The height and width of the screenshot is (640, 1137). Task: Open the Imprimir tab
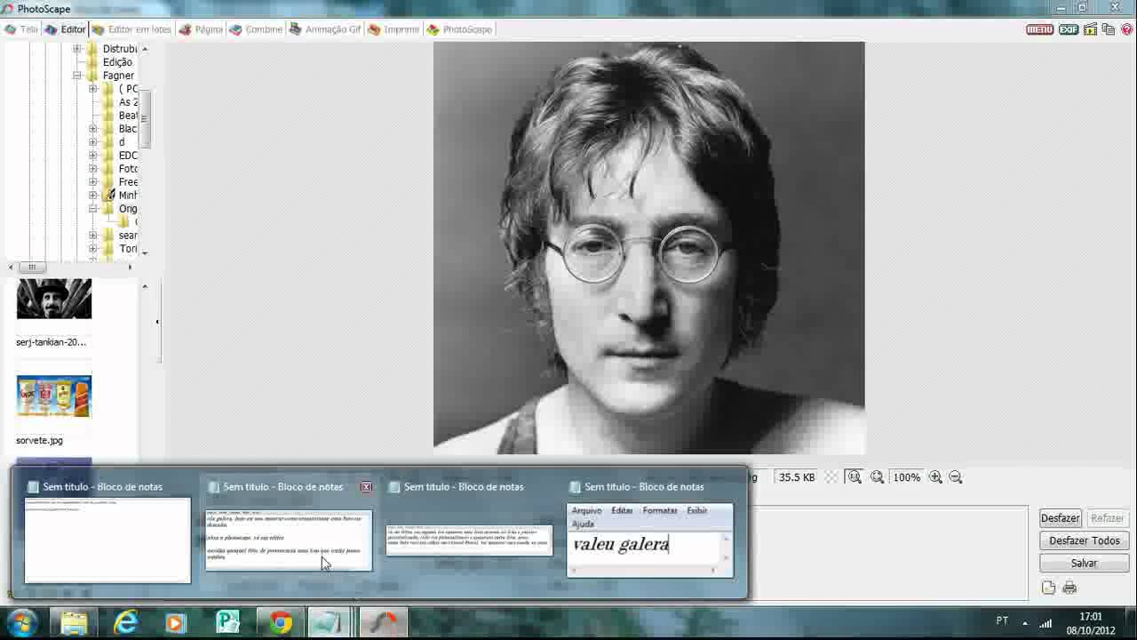[x=394, y=29]
